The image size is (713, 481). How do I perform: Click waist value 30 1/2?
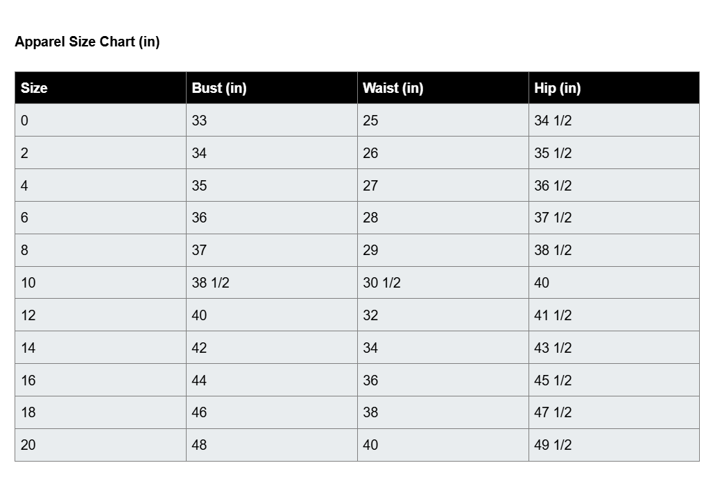point(381,283)
